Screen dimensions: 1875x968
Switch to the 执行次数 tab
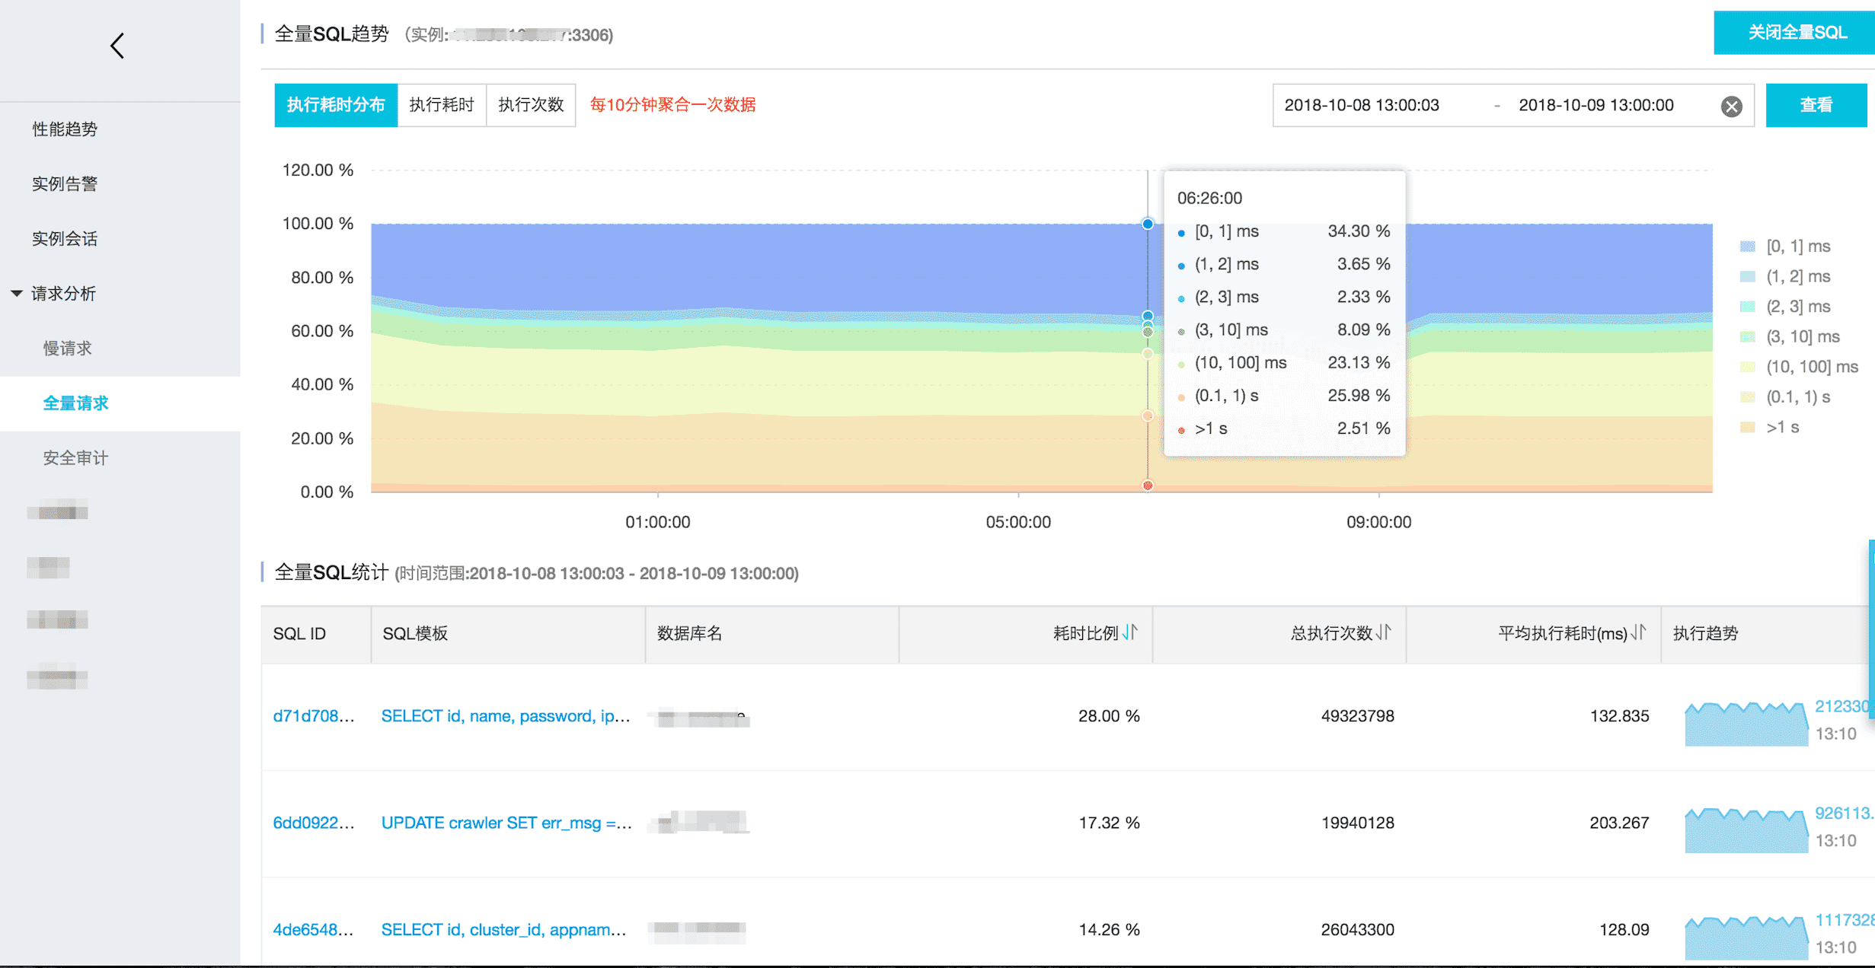point(530,105)
